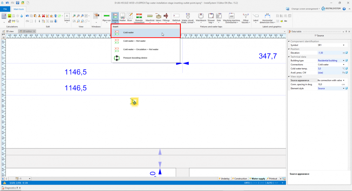The height and width of the screenshot is (191, 352).
Task: Click the Elevation value field
Action: pyautogui.click(x=329, y=53)
